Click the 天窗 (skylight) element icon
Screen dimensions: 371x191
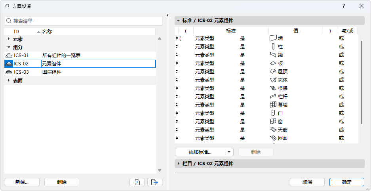(x=272, y=130)
